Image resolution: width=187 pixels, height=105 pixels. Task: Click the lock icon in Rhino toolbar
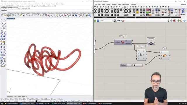[62, 15]
